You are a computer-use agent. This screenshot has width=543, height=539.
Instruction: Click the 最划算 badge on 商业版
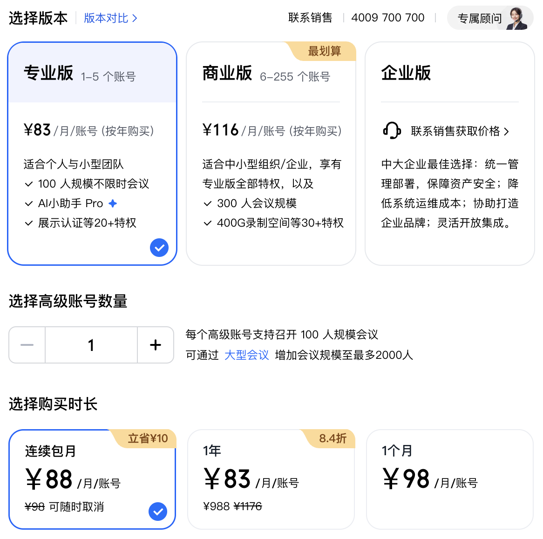pos(324,51)
